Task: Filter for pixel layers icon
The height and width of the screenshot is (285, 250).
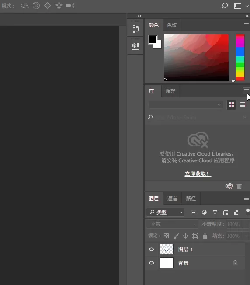Action: [x=194, y=212]
